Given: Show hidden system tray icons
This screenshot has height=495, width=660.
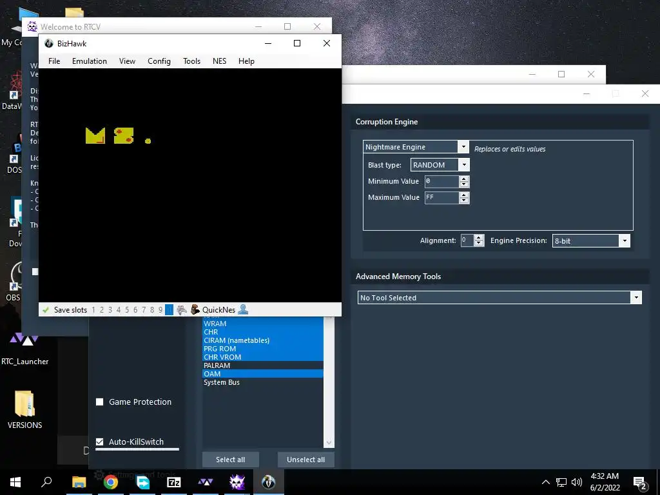Looking at the screenshot, I should click(x=545, y=482).
